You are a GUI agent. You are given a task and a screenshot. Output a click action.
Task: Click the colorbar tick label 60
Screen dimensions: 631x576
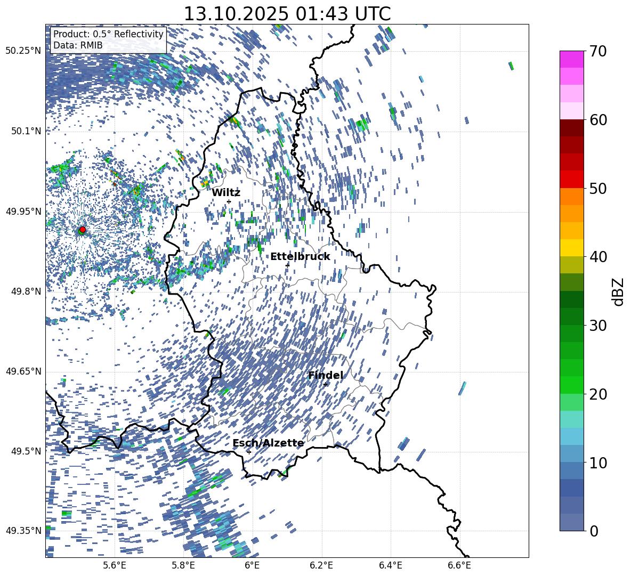tap(598, 120)
